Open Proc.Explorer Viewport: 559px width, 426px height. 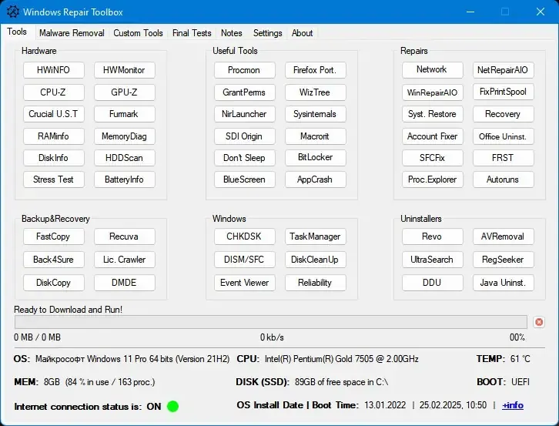(x=433, y=179)
